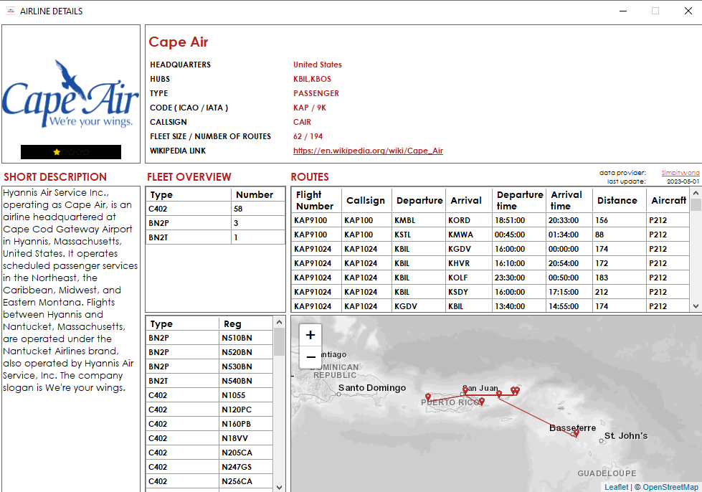
Task: Click the map marker near Basseterre
Action: coord(577,432)
